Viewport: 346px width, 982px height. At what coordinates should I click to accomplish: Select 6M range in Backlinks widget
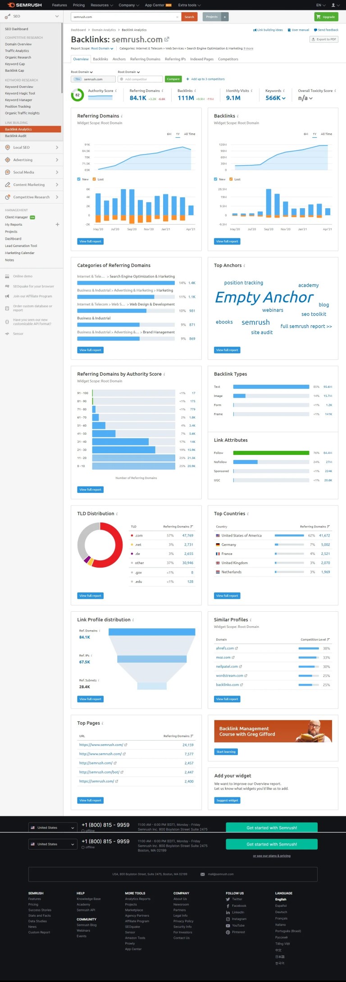pyautogui.click(x=306, y=134)
